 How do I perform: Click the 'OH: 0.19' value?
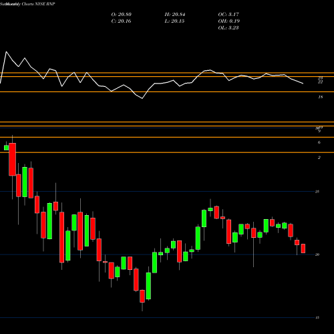click(x=229, y=21)
